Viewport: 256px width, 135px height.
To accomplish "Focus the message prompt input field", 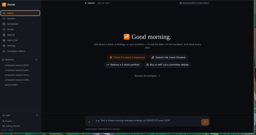I will click(147, 120).
